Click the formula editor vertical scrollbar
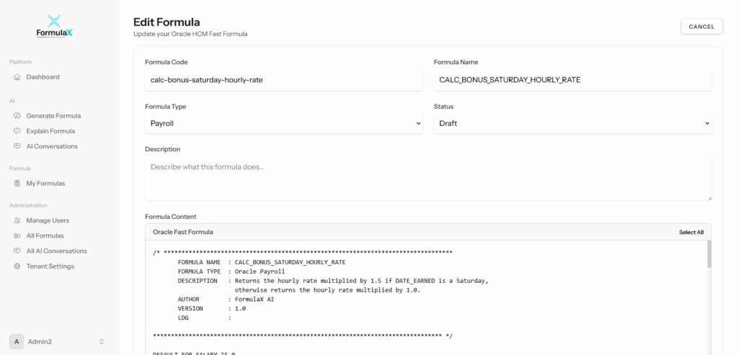Viewport: 738px width, 355px height. coord(708,254)
